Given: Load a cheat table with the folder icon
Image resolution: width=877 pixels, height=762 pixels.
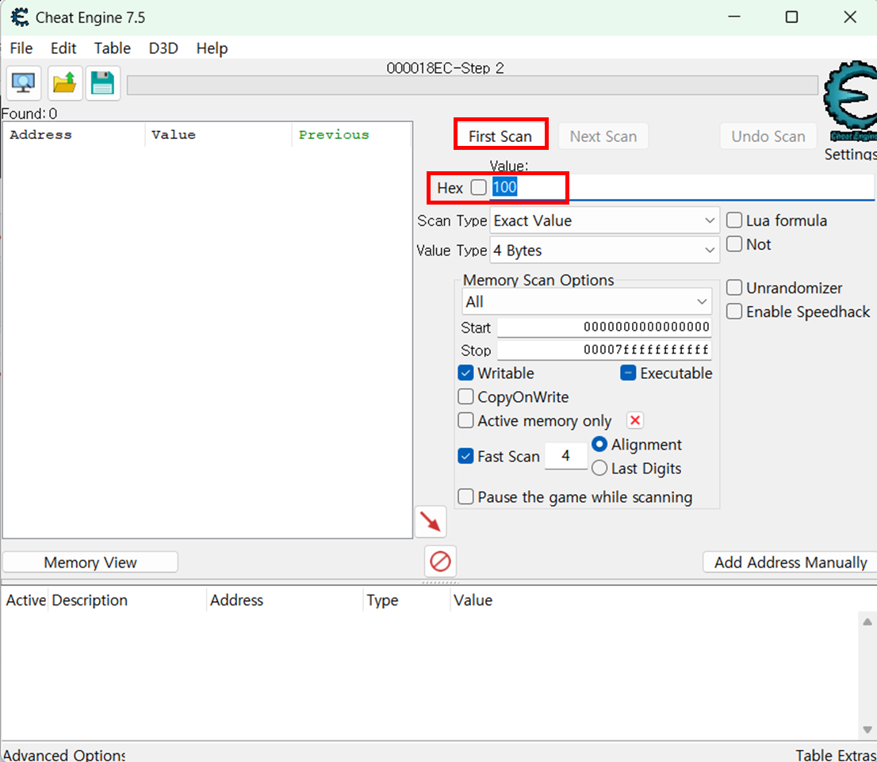Looking at the screenshot, I should point(65,83).
